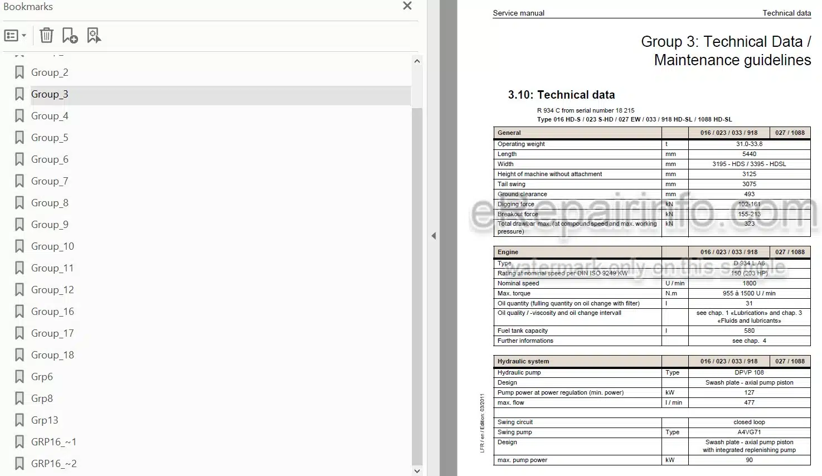
Task: Click bookmark icon beside Group_5
Action: click(x=20, y=138)
